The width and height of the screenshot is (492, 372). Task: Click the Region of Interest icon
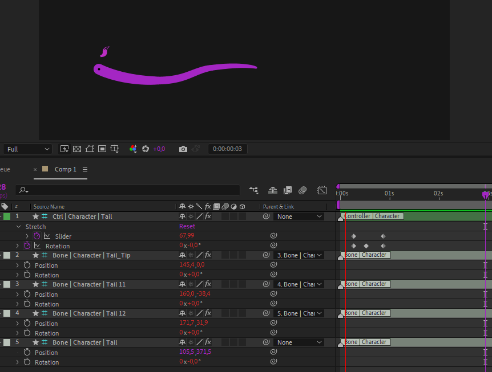[102, 149]
